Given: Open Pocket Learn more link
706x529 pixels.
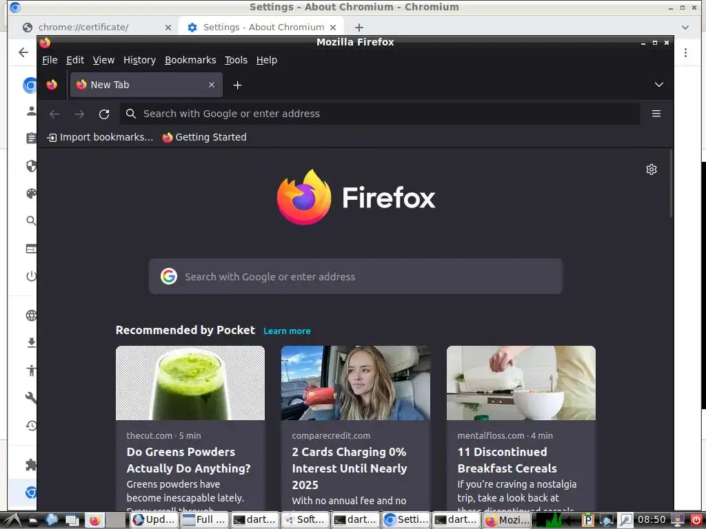Looking at the screenshot, I should 287,331.
